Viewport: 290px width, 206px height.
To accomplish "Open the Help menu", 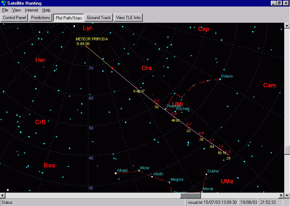I will click(46, 10).
